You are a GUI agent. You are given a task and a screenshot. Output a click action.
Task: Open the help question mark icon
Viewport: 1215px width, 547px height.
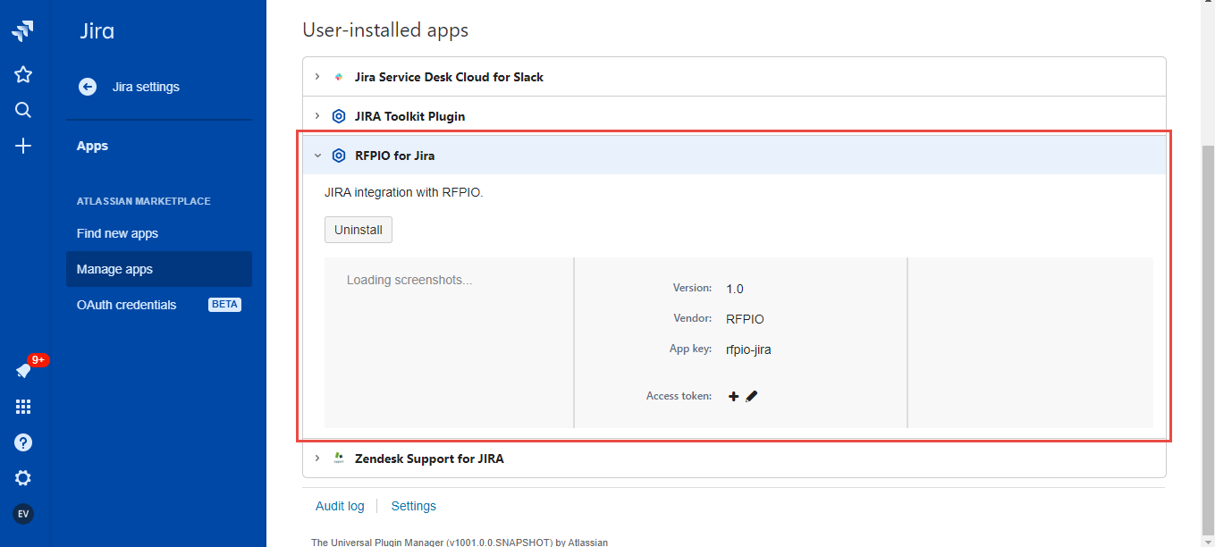point(23,442)
